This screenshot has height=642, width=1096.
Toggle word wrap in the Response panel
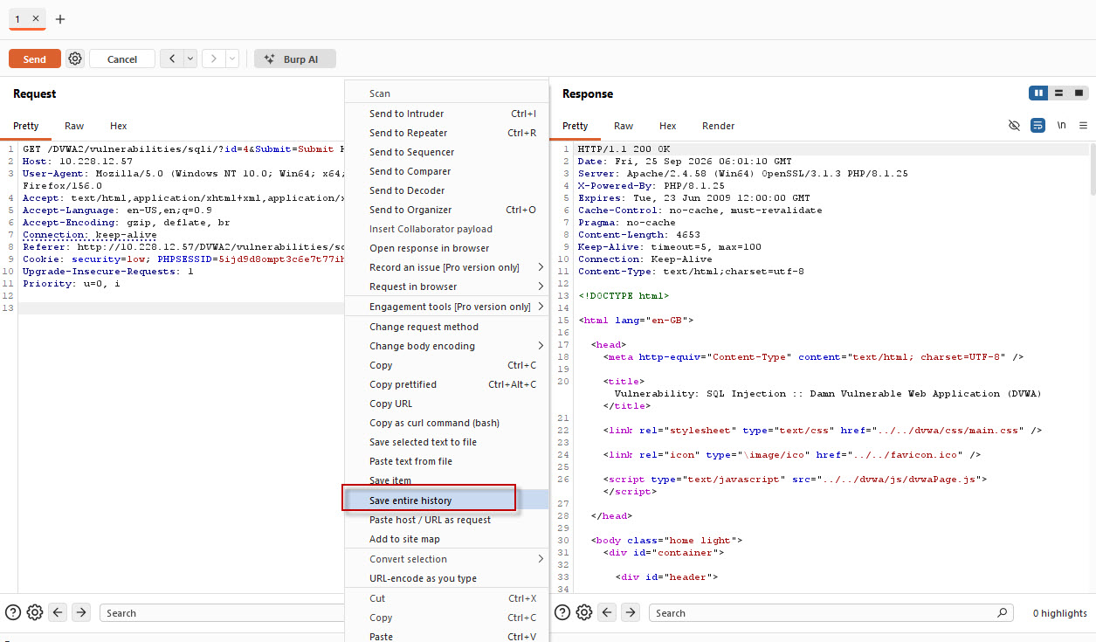point(1037,126)
